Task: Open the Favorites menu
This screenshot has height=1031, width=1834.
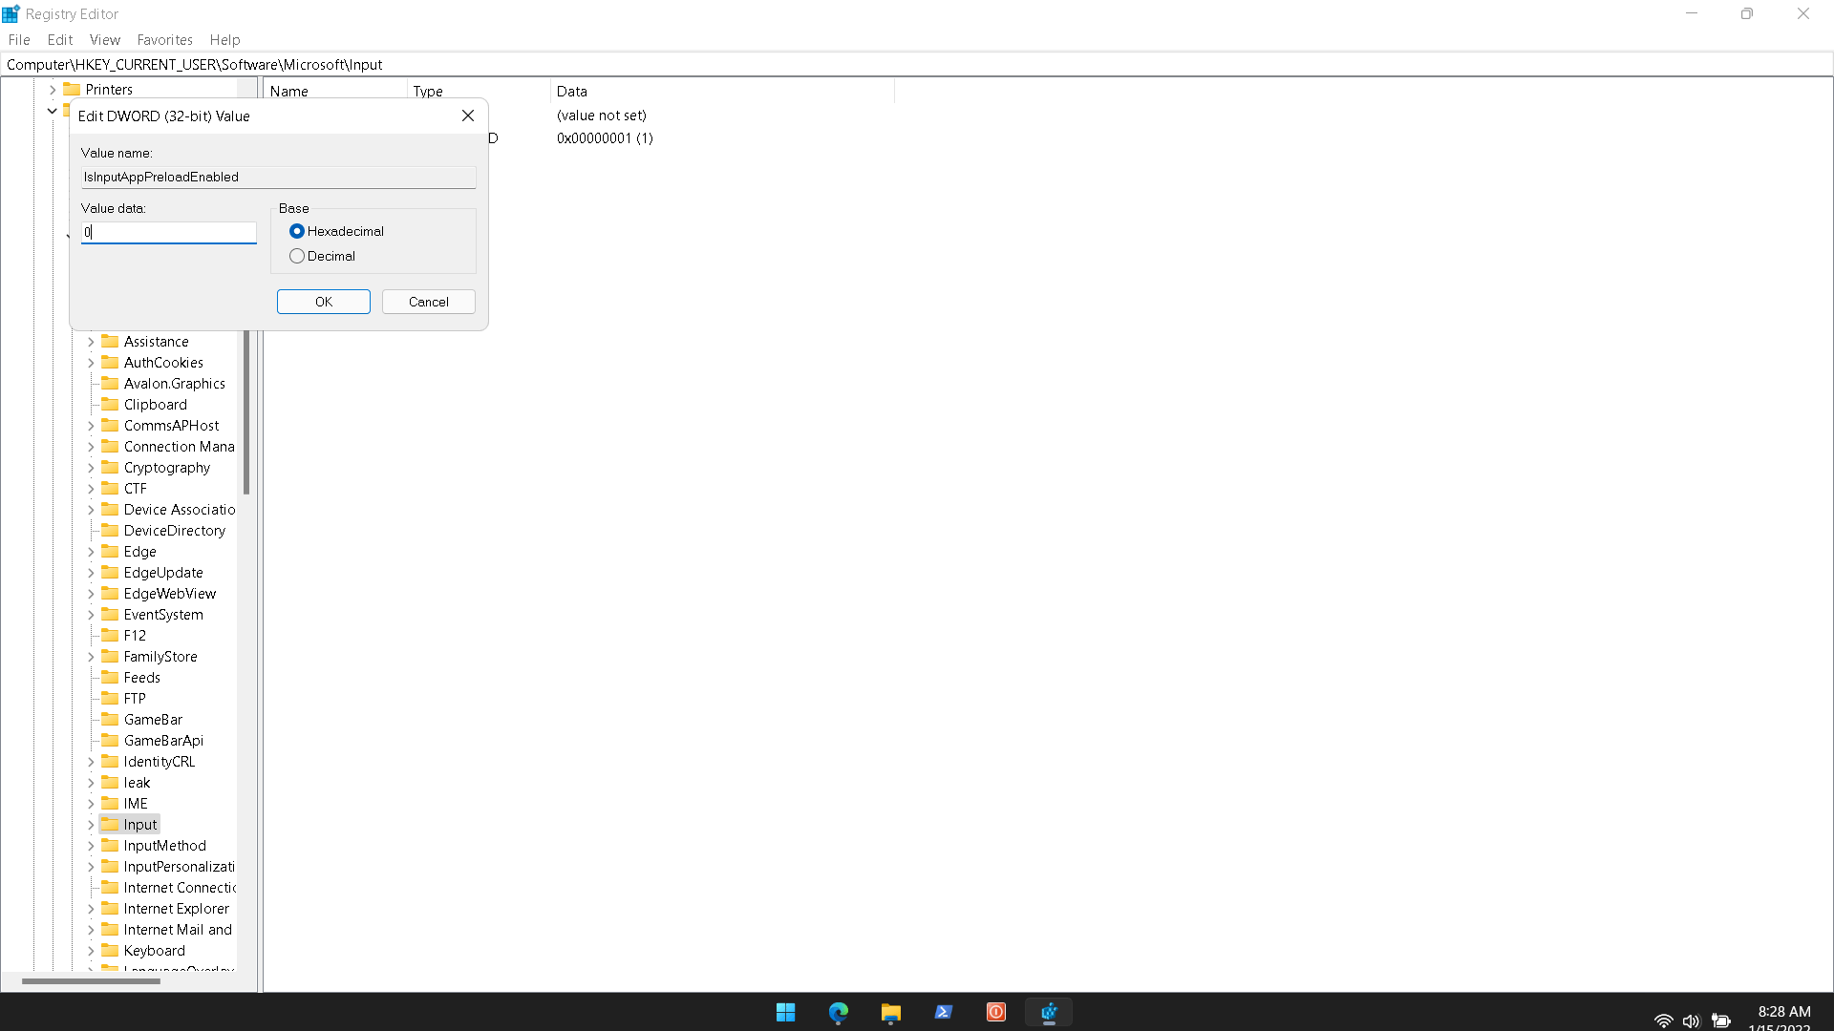Action: (x=164, y=40)
